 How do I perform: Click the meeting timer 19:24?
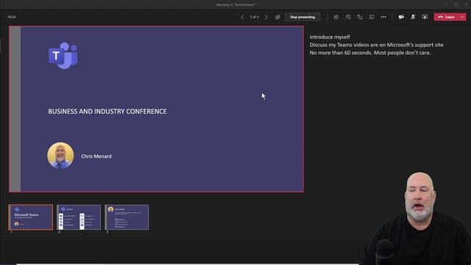(x=12, y=17)
